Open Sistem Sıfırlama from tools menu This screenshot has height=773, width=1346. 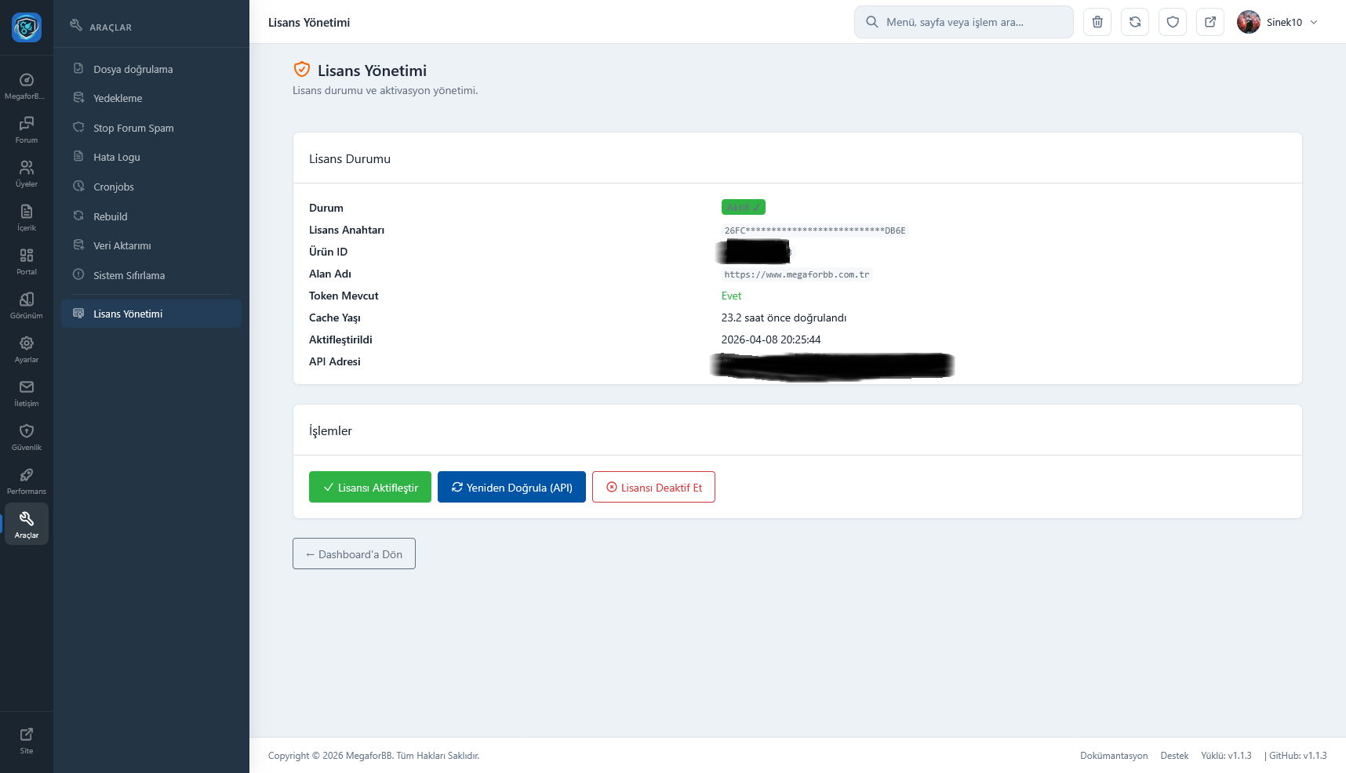click(x=129, y=275)
